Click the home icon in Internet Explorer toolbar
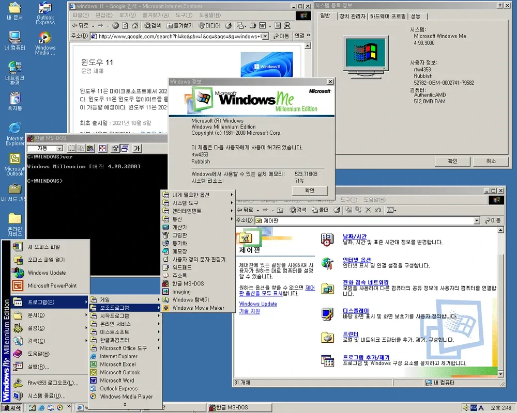The width and height of the screenshot is (517, 413). [x=135, y=26]
